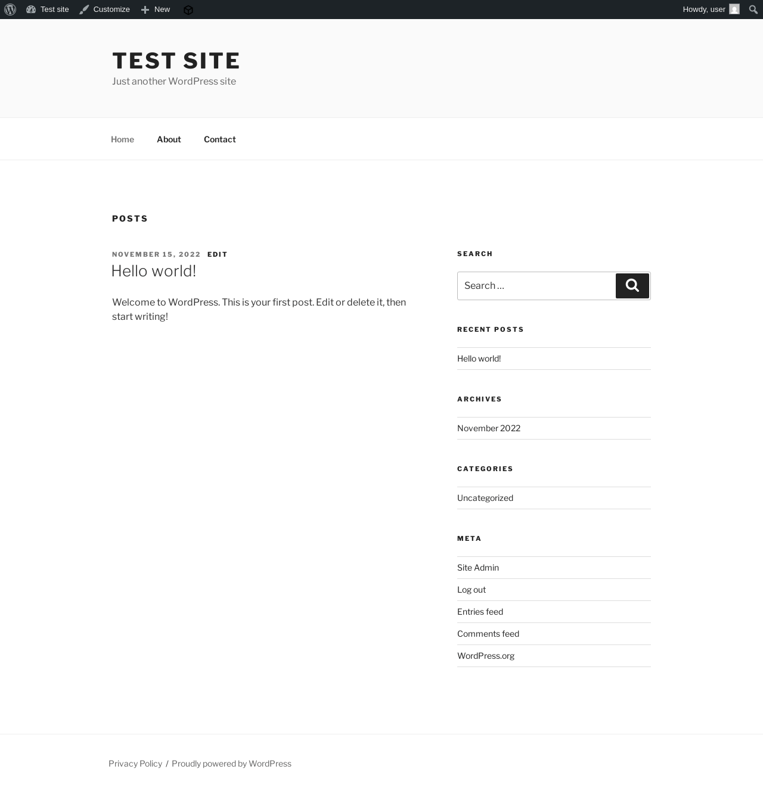The height and width of the screenshot is (791, 763).
Task: Go to the About menu item
Action: point(169,139)
